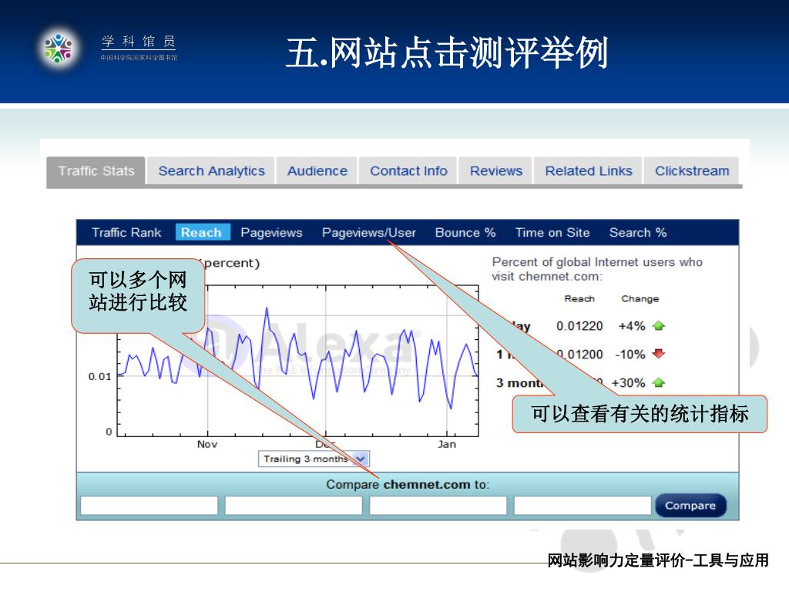Switch to Related Links tab
The image size is (789, 592).
tap(589, 171)
